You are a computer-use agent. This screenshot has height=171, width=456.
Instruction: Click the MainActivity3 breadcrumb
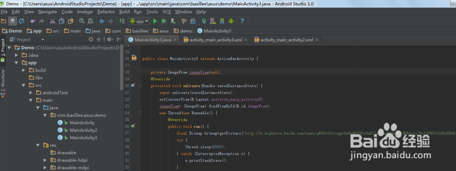pyautogui.click(x=214, y=31)
